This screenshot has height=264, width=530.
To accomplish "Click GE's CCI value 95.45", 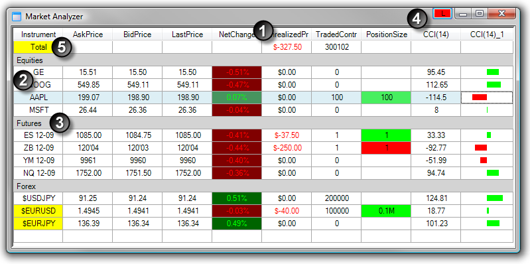I will (436, 72).
